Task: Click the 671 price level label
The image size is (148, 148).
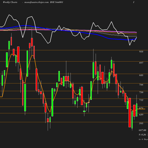Action: [141, 108]
